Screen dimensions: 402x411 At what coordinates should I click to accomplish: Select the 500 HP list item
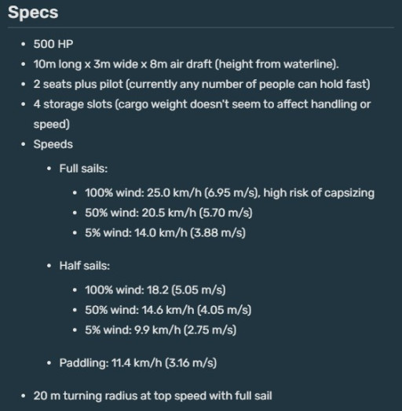53,44
